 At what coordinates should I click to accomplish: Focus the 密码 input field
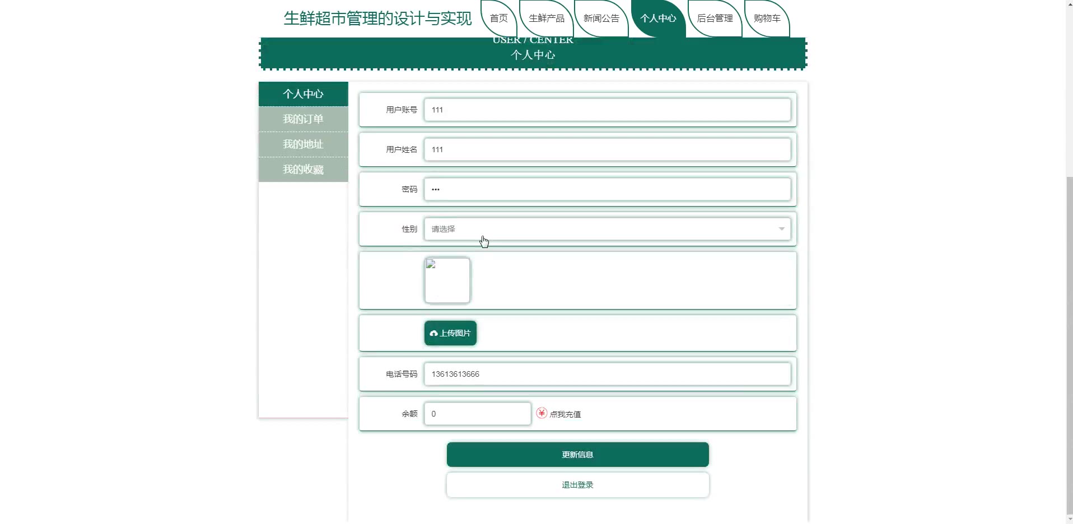(x=607, y=189)
